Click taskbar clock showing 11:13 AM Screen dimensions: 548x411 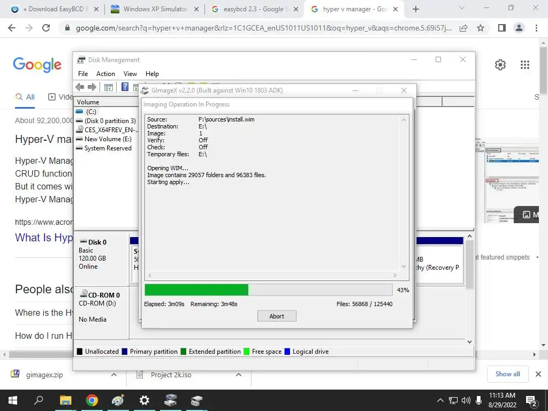pyautogui.click(x=502, y=400)
